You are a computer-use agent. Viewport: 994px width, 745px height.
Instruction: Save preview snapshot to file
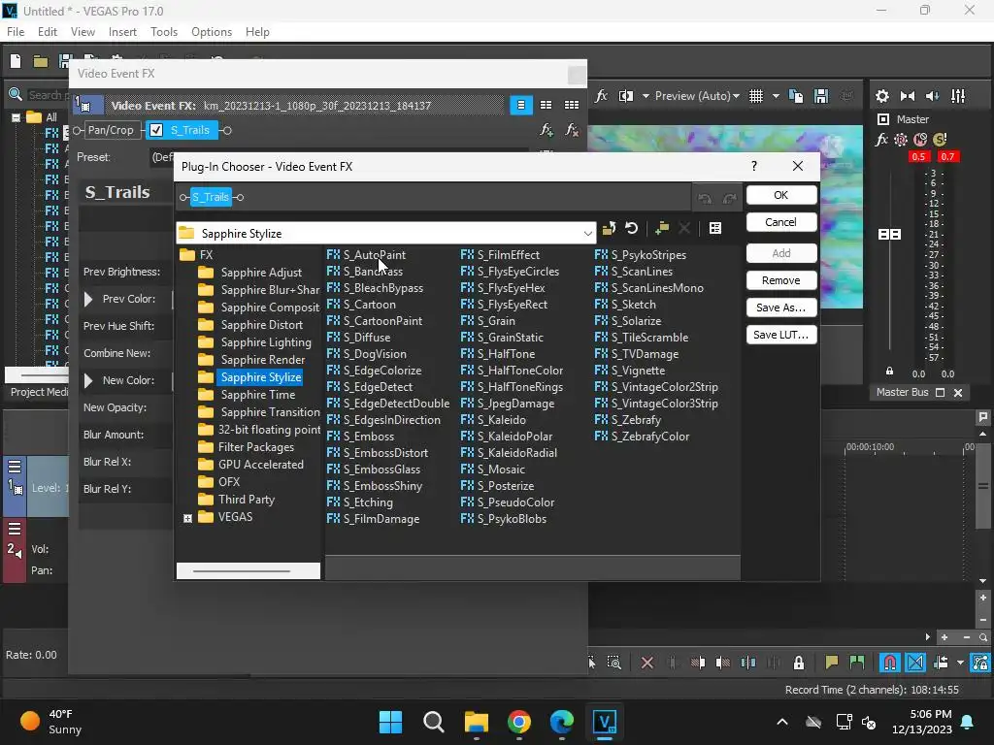[821, 96]
